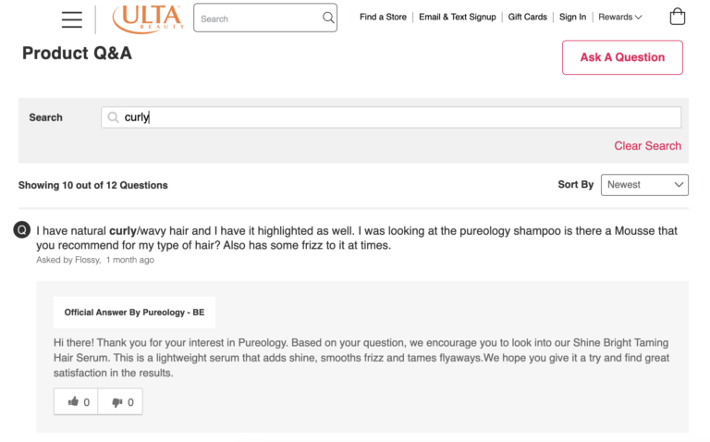Click the Official Answer By Pureology label

(x=134, y=313)
